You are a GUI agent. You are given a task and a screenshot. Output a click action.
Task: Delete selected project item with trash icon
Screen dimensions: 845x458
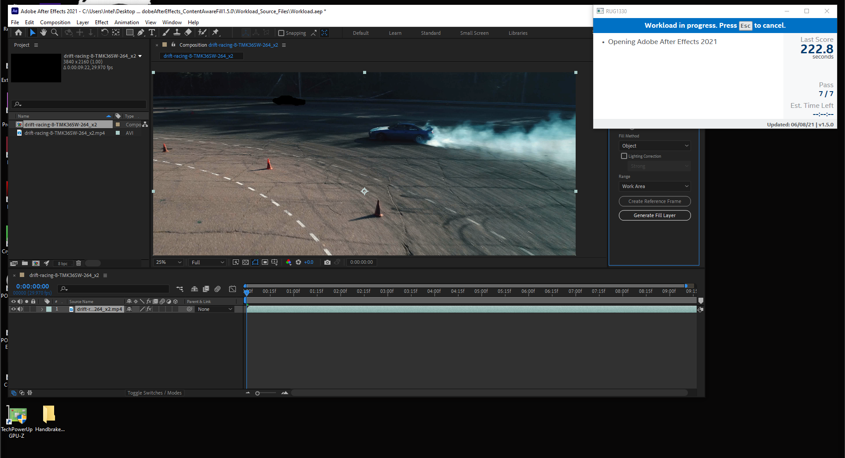click(79, 263)
